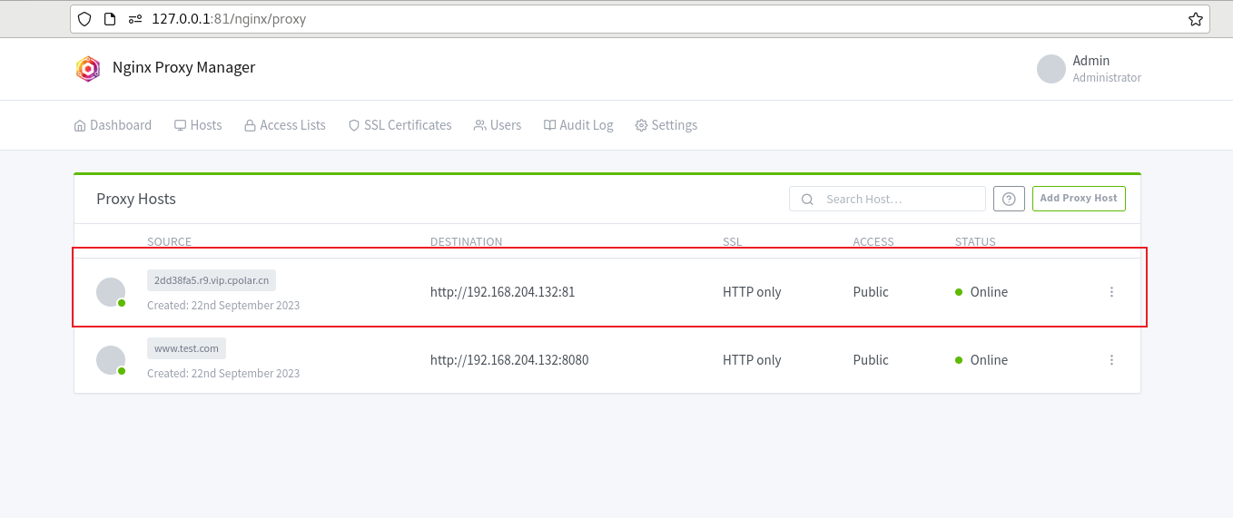The image size is (1233, 518).
Task: Click the www.test.com domain tag
Action: [186, 348]
